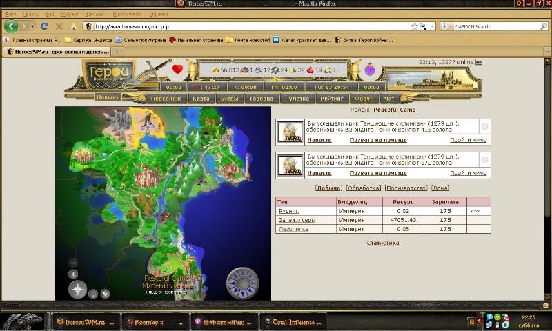Click the second Танцующие с клинками portrait

(x=290, y=165)
